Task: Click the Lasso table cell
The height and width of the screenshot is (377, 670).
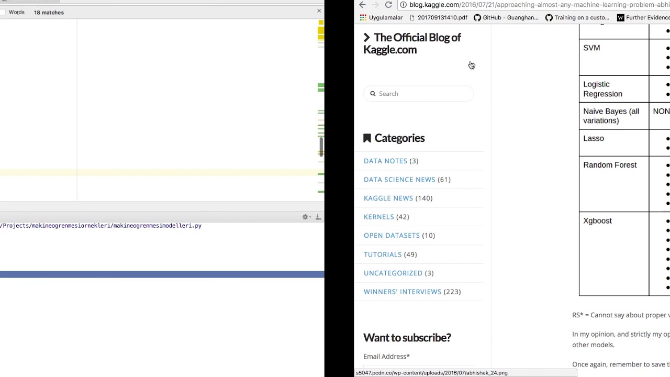Action: (614, 142)
